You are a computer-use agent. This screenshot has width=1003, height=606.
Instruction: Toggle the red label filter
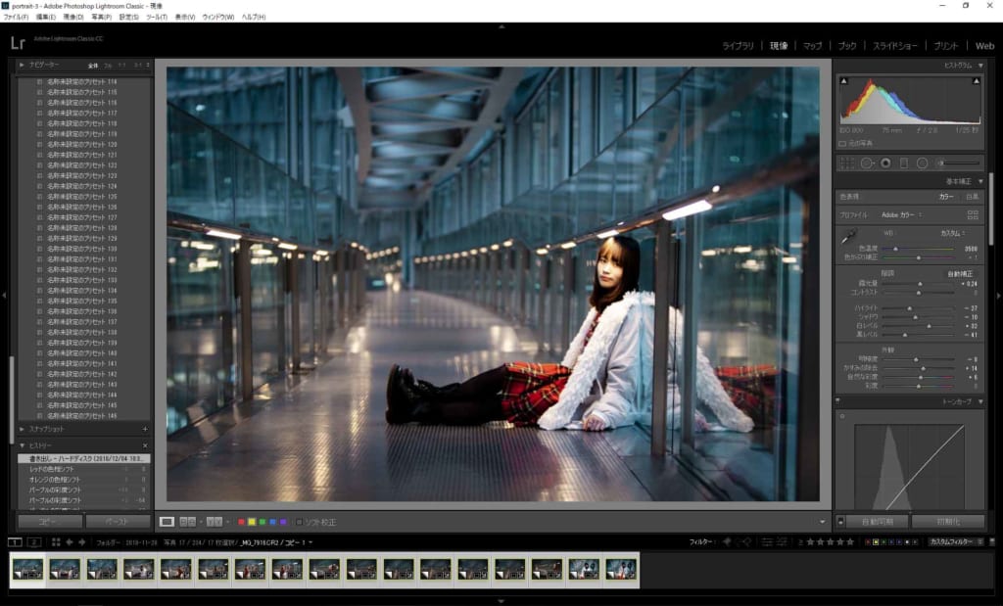click(868, 542)
